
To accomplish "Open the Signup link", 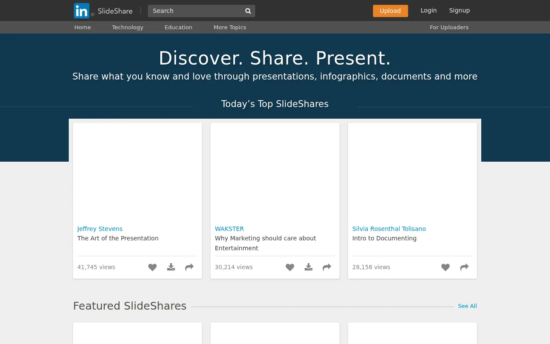I will (459, 10).
